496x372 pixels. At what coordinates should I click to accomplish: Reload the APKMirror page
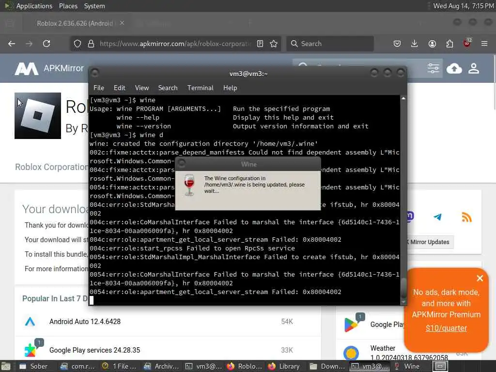[x=46, y=44]
